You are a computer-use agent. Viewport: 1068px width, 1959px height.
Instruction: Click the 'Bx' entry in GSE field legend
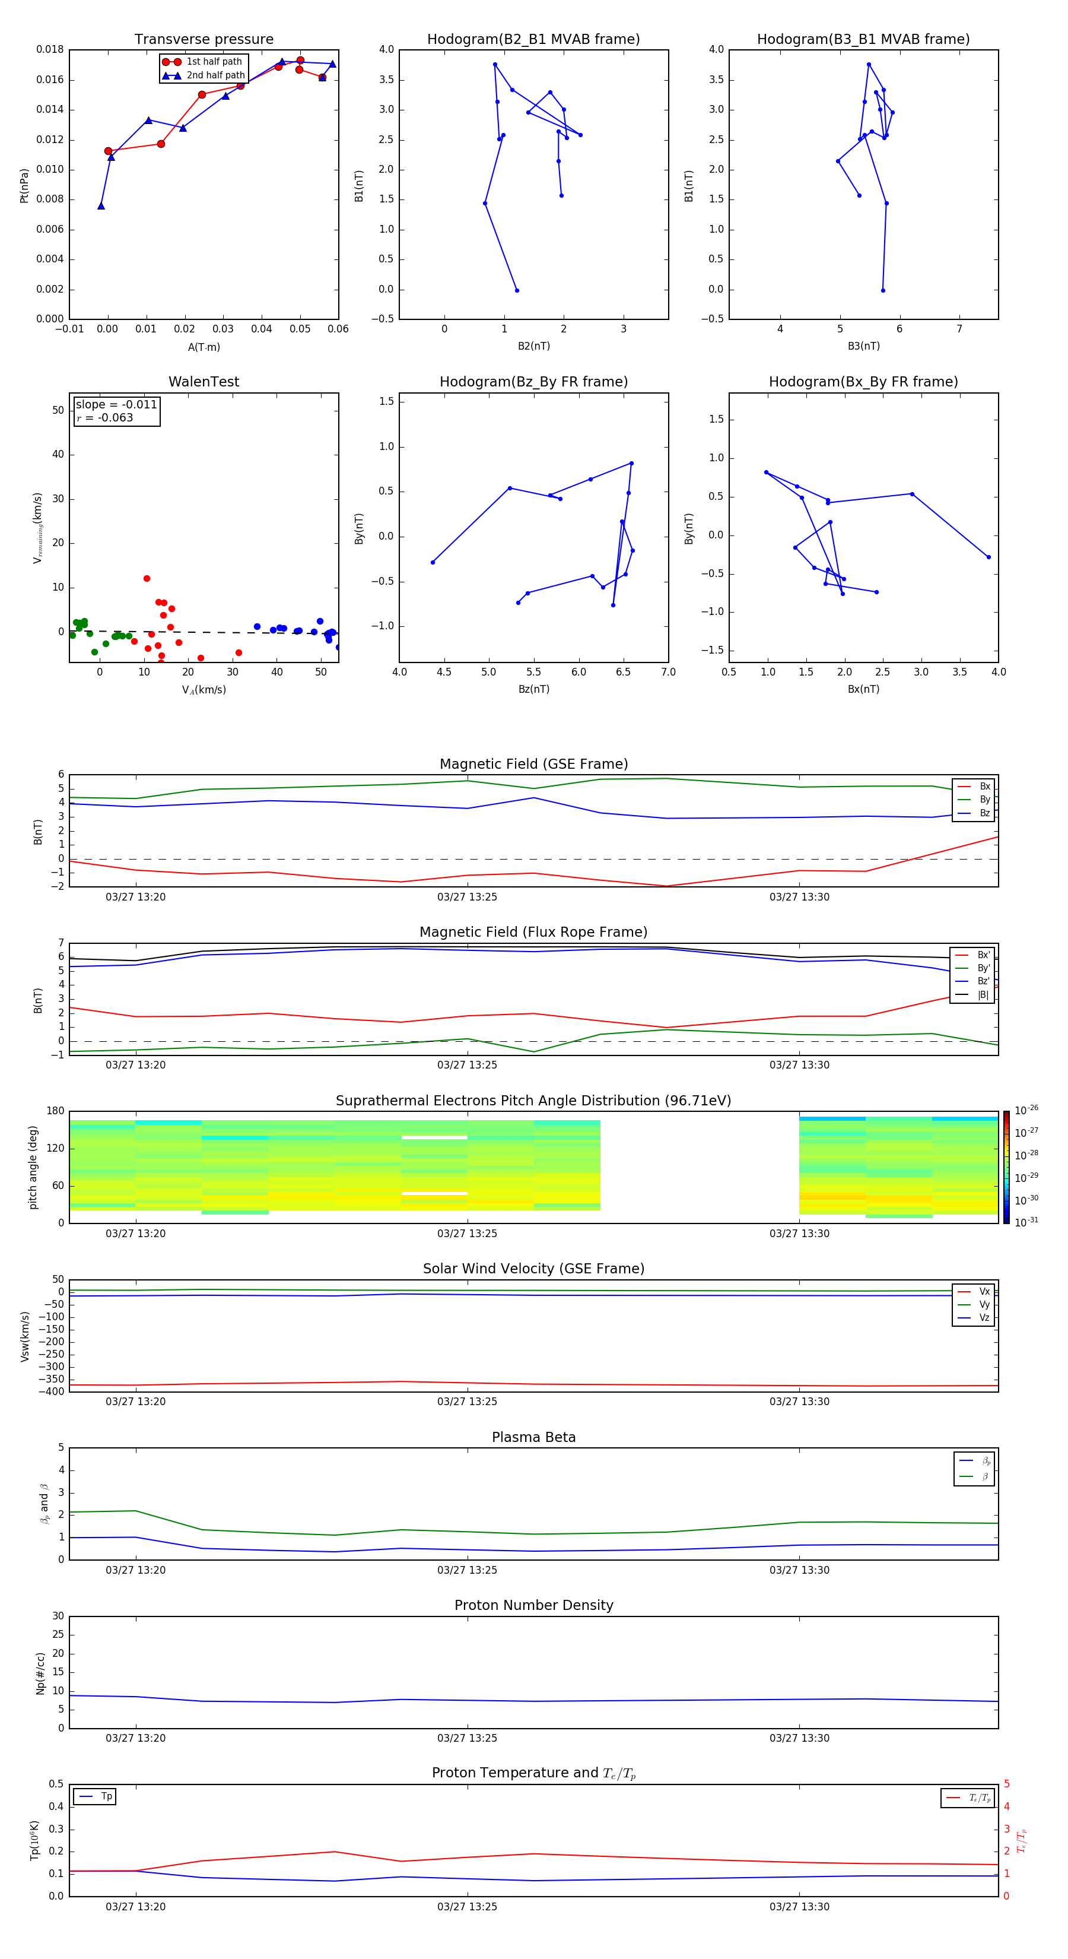click(974, 787)
